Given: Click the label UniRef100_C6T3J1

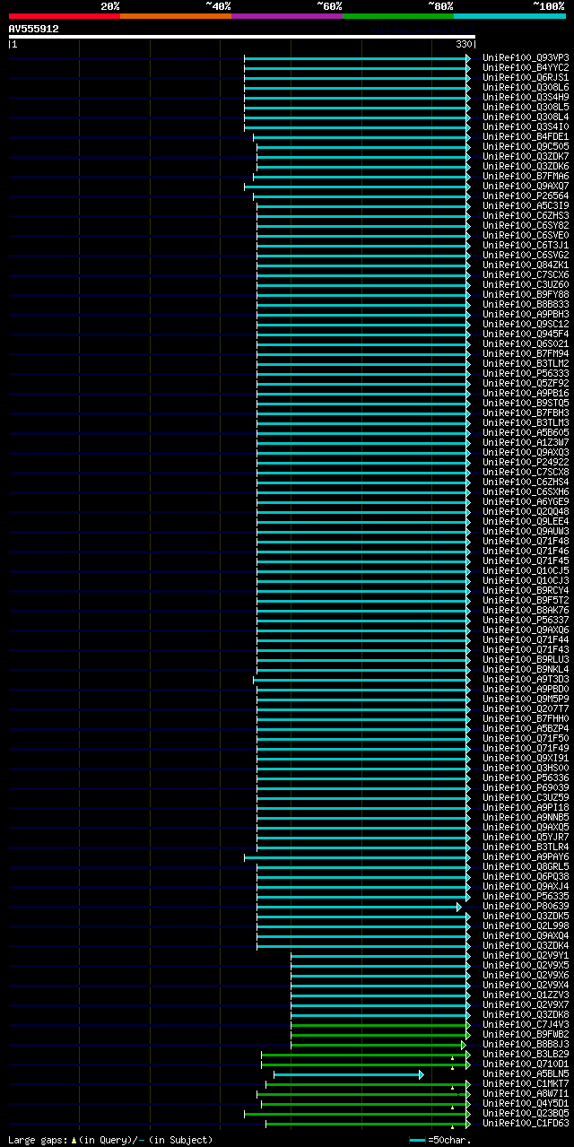Looking at the screenshot, I should pyautogui.click(x=526, y=245).
